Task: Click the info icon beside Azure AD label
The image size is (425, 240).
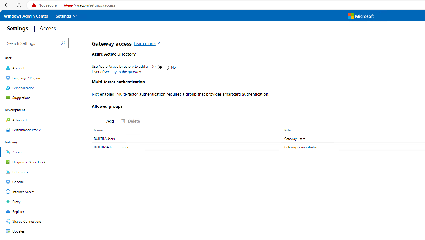Action: tap(154, 67)
